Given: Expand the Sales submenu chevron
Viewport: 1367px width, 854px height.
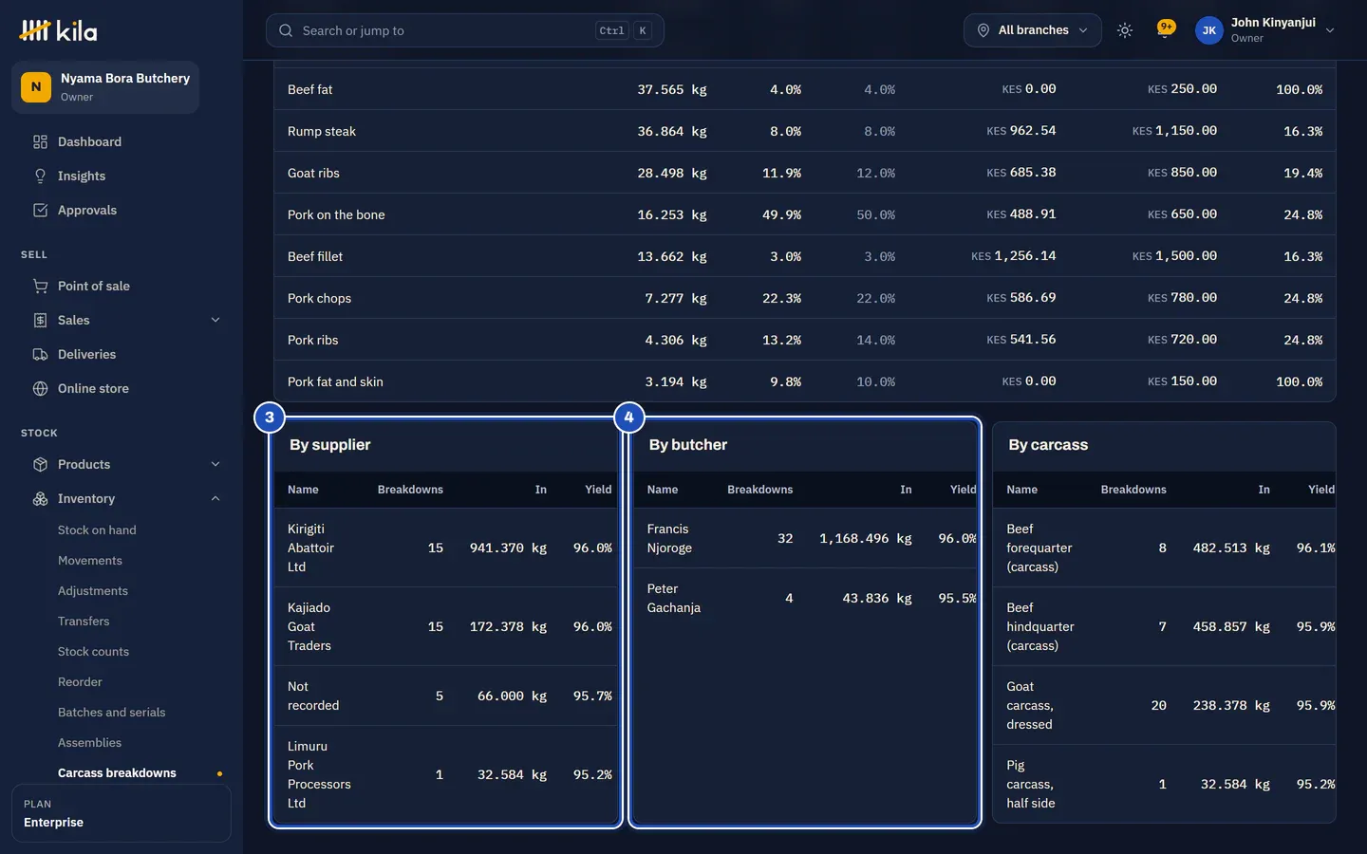Looking at the screenshot, I should [x=215, y=320].
